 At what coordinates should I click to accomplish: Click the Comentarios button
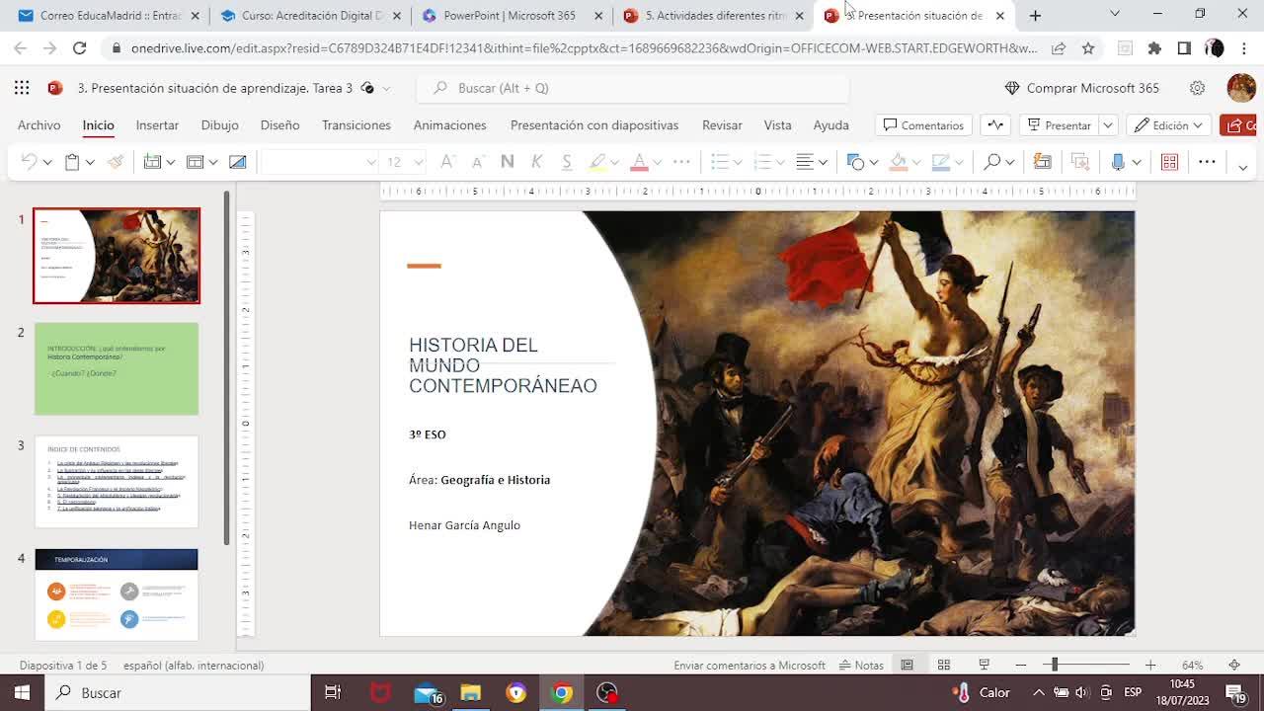[923, 125]
